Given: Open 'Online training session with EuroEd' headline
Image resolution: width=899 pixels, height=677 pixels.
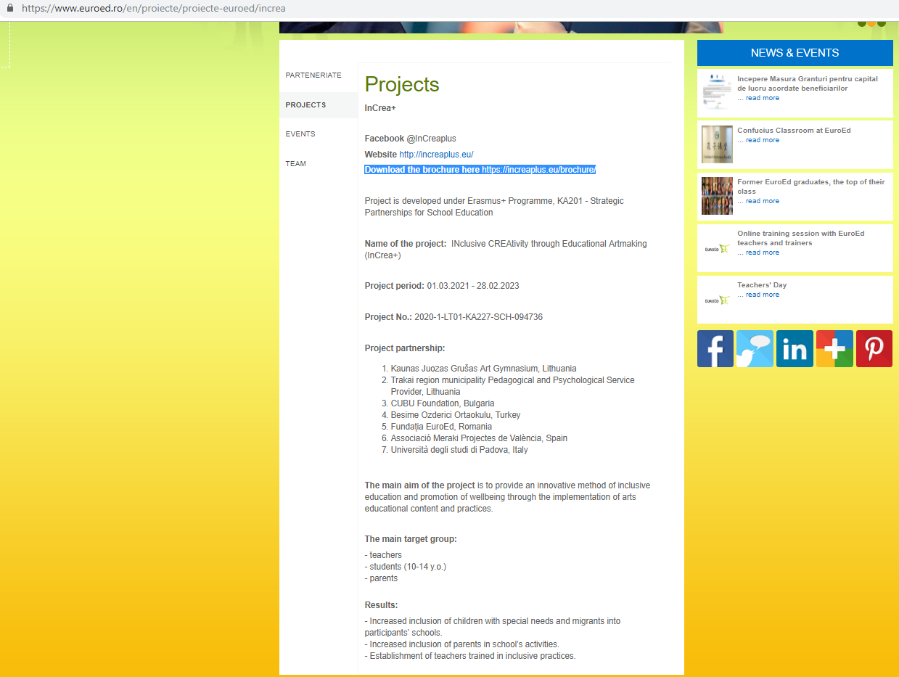Looking at the screenshot, I should [x=801, y=238].
